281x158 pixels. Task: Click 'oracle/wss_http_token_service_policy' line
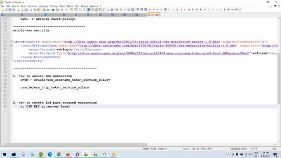click(x=54, y=87)
